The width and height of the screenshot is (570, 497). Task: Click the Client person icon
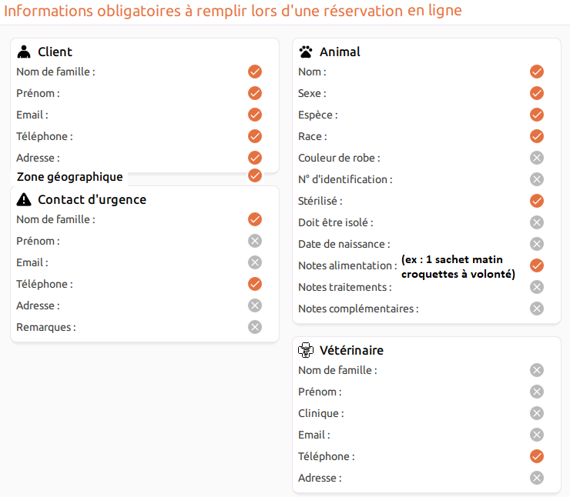24,52
